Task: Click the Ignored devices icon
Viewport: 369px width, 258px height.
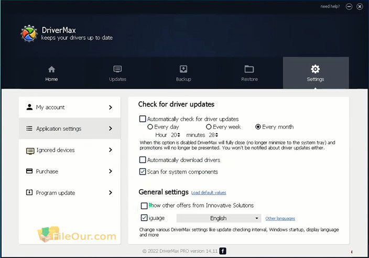Action: [30, 150]
